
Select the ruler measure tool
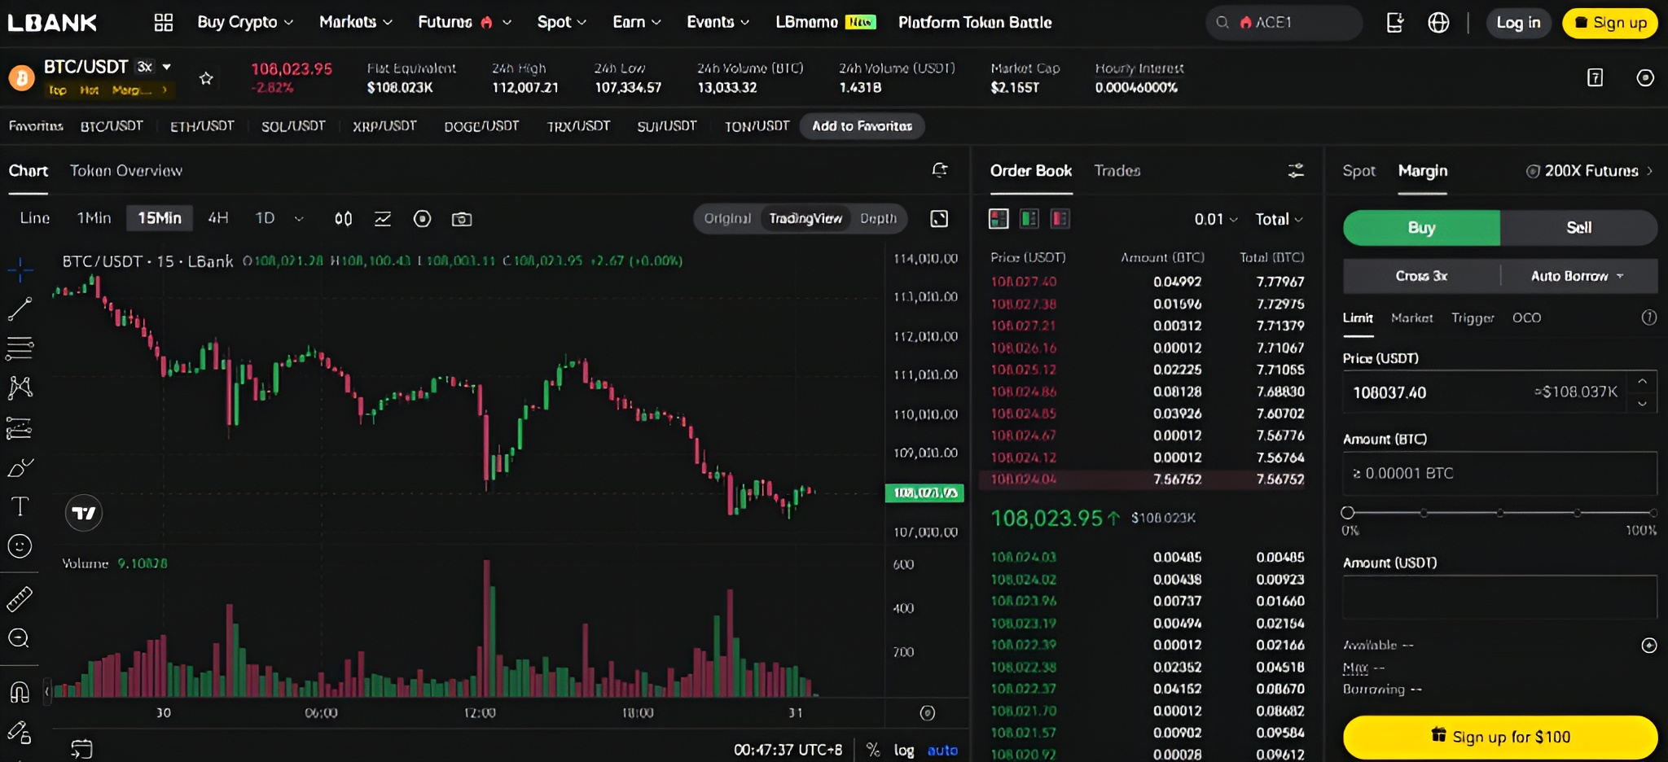point(20,599)
